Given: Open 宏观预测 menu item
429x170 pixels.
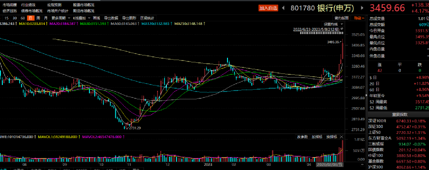Looking at the screenshot, I should [x=54, y=5].
